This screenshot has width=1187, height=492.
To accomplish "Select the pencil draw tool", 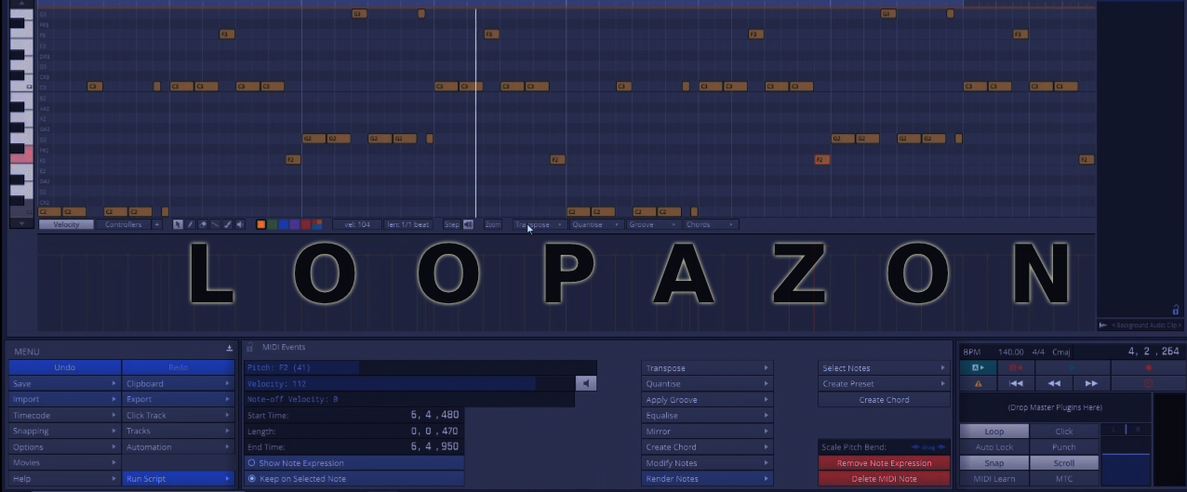I will point(190,224).
